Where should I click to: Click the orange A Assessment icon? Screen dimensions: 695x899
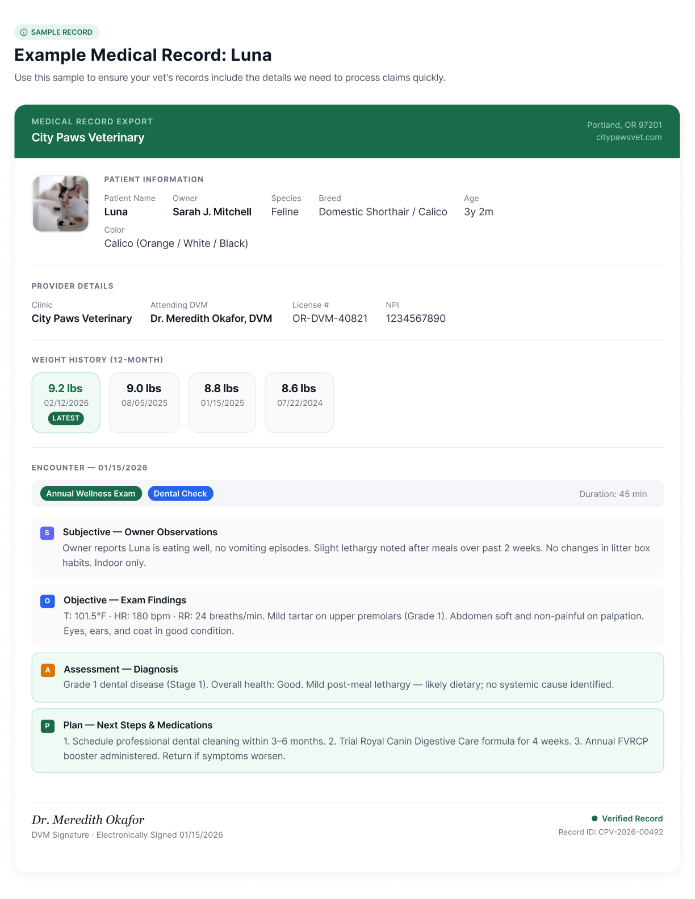(x=48, y=670)
